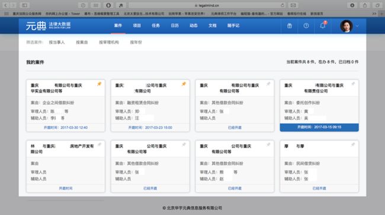Image resolution: width=385 pixels, height=215 pixels.
Task: Filter cases 按审理机构
Action: [109, 43]
